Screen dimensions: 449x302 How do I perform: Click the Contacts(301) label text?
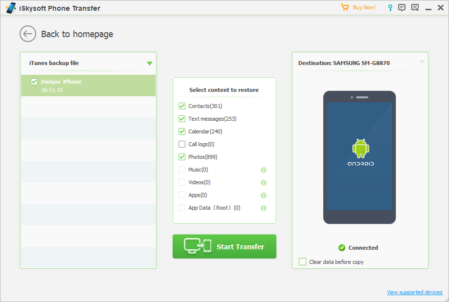point(205,106)
